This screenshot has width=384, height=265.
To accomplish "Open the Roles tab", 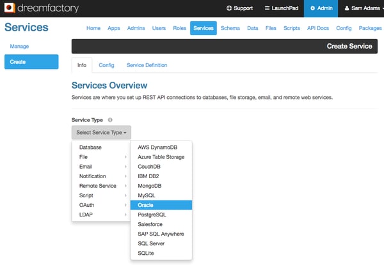I will pos(179,28).
